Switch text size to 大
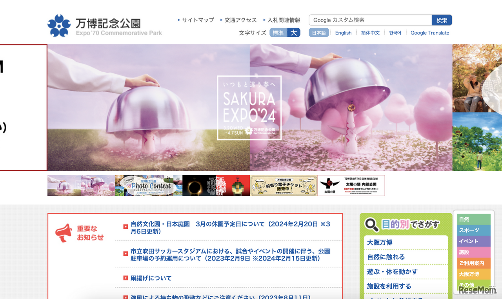Image resolution: width=502 pixels, height=299 pixels. [293, 33]
